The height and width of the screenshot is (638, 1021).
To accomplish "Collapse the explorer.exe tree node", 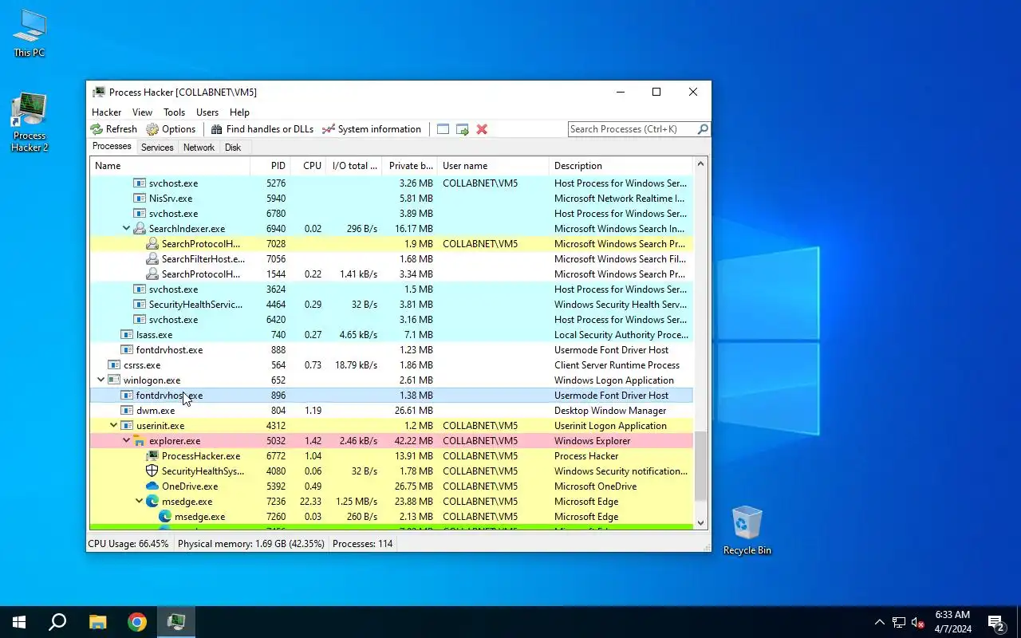I will tap(126, 441).
